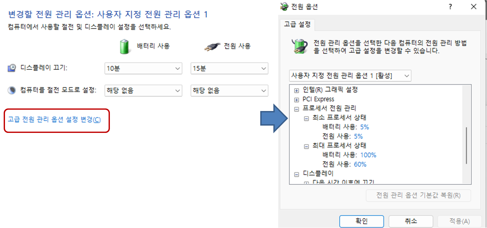487x228 pixels.
Task: Click the sleep mode moon icon
Action: (x=12, y=90)
